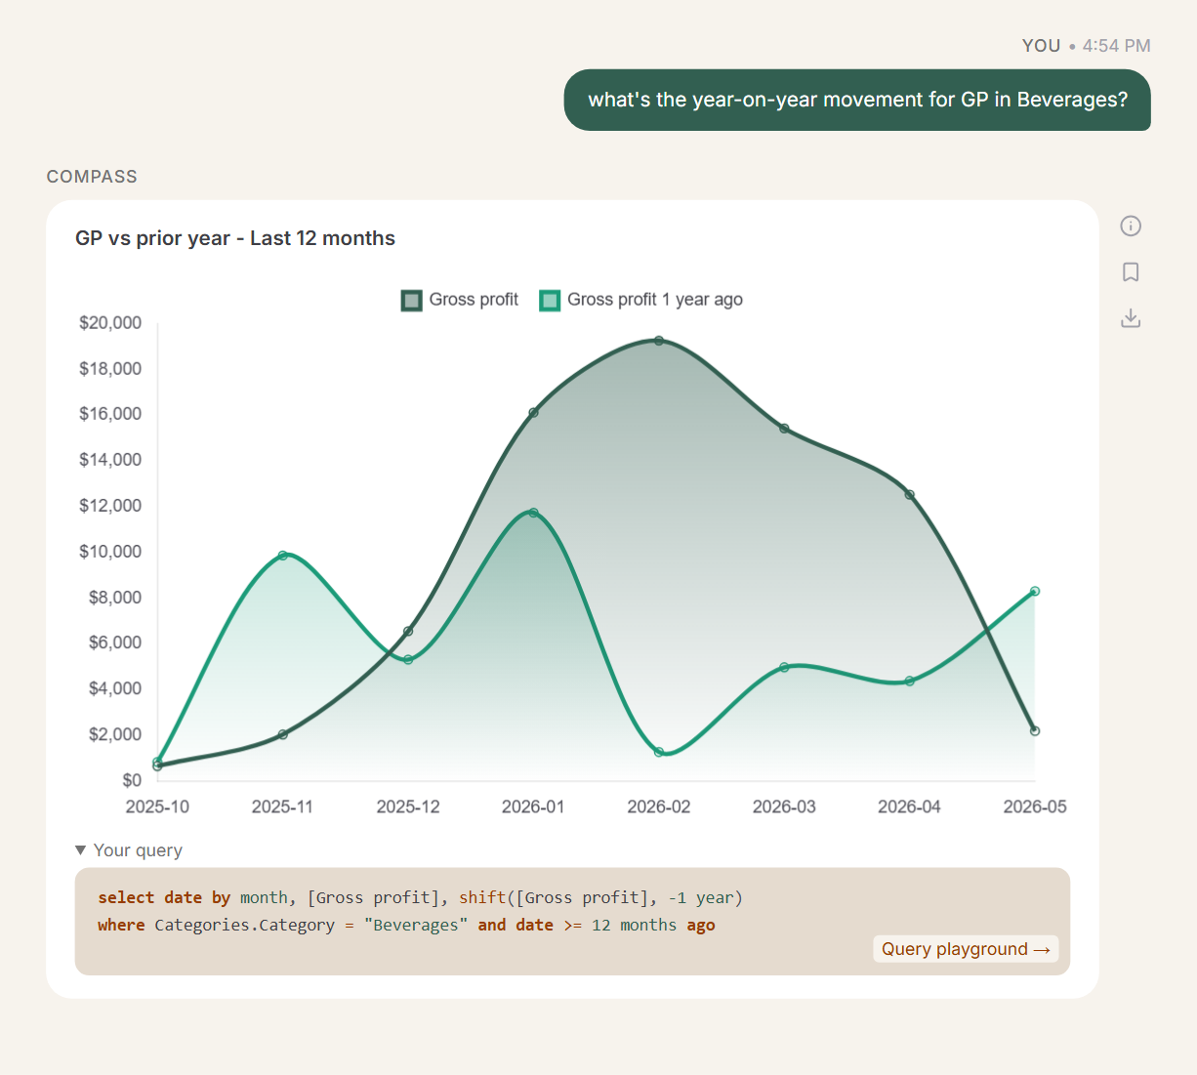Select prior-year data point at 2025-11
Viewport: 1197px width, 1075px height.
click(x=283, y=556)
